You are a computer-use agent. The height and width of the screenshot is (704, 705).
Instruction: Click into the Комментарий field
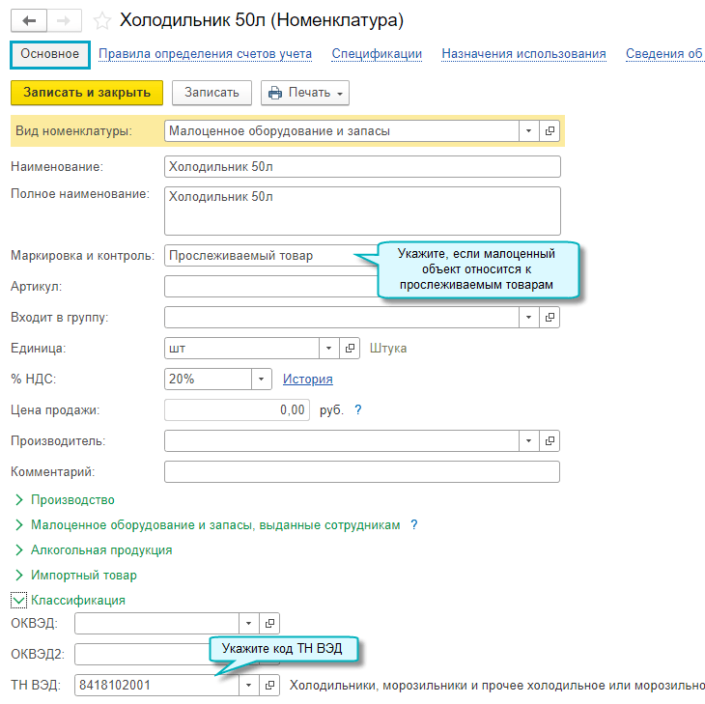click(362, 472)
